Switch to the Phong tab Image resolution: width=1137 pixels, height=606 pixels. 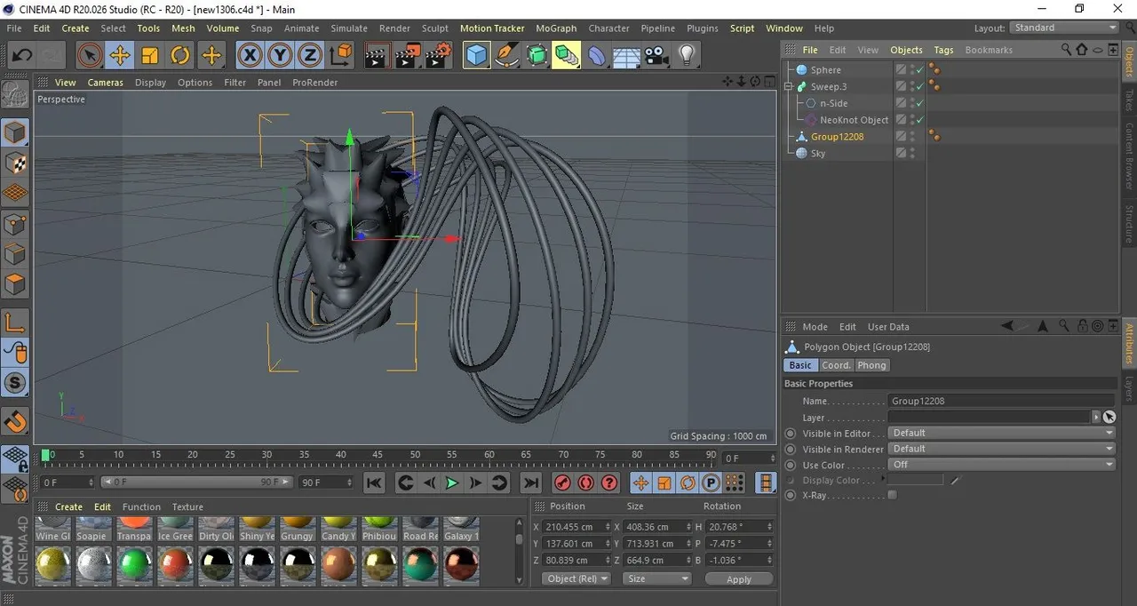click(x=871, y=365)
